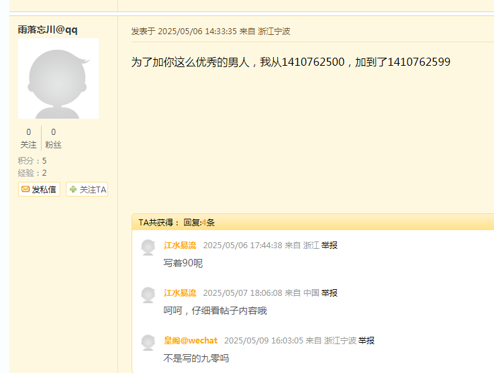Image resolution: width=494 pixels, height=373 pixels.
Task: Click the post timestamp 2025/05/06 14:33:35
Action: tap(197, 32)
